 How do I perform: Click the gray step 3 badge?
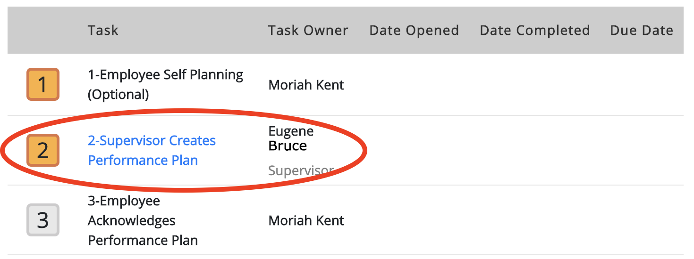[x=43, y=220]
